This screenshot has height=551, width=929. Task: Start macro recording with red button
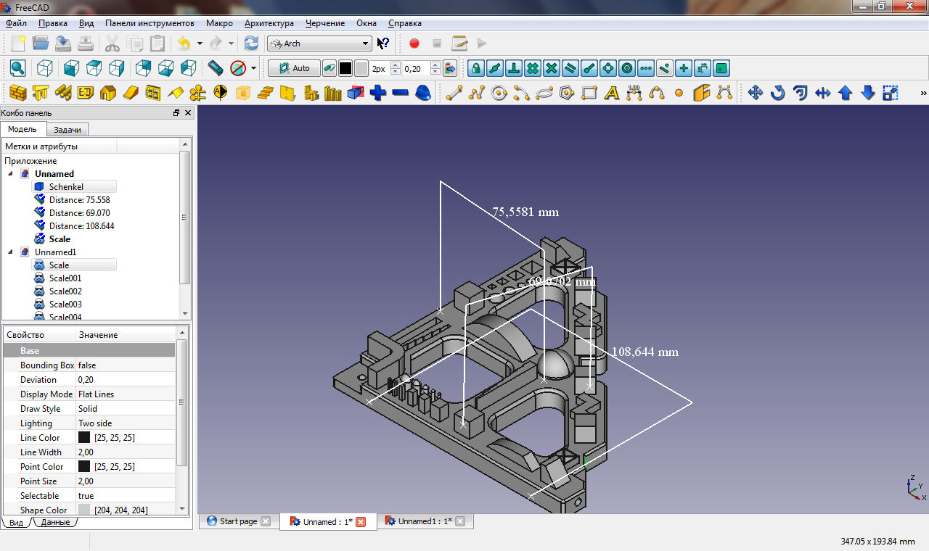[414, 43]
